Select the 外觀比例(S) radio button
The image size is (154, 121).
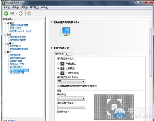point(58,64)
